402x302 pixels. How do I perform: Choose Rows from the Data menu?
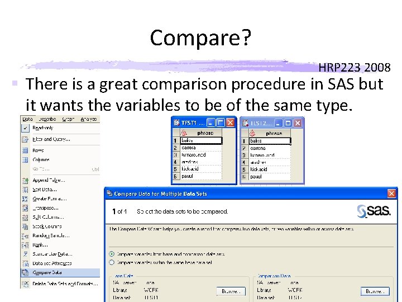pos(60,150)
